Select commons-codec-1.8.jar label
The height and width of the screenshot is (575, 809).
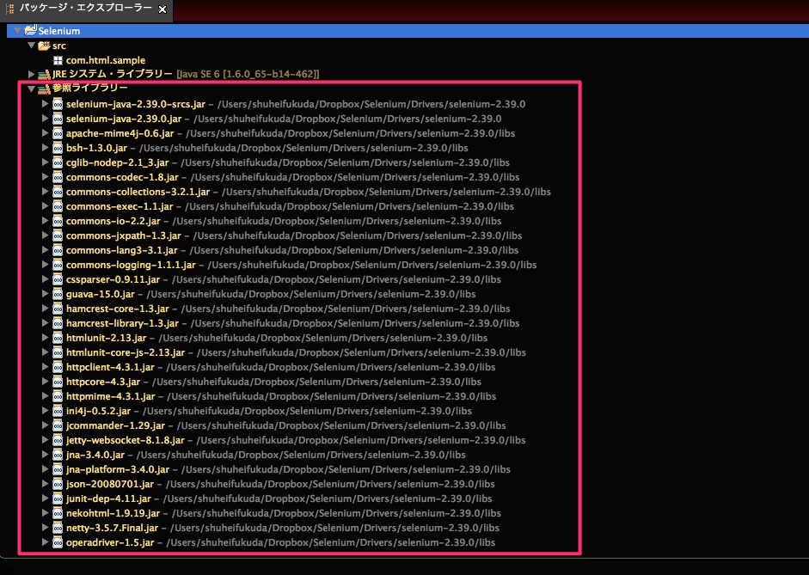tap(122, 177)
